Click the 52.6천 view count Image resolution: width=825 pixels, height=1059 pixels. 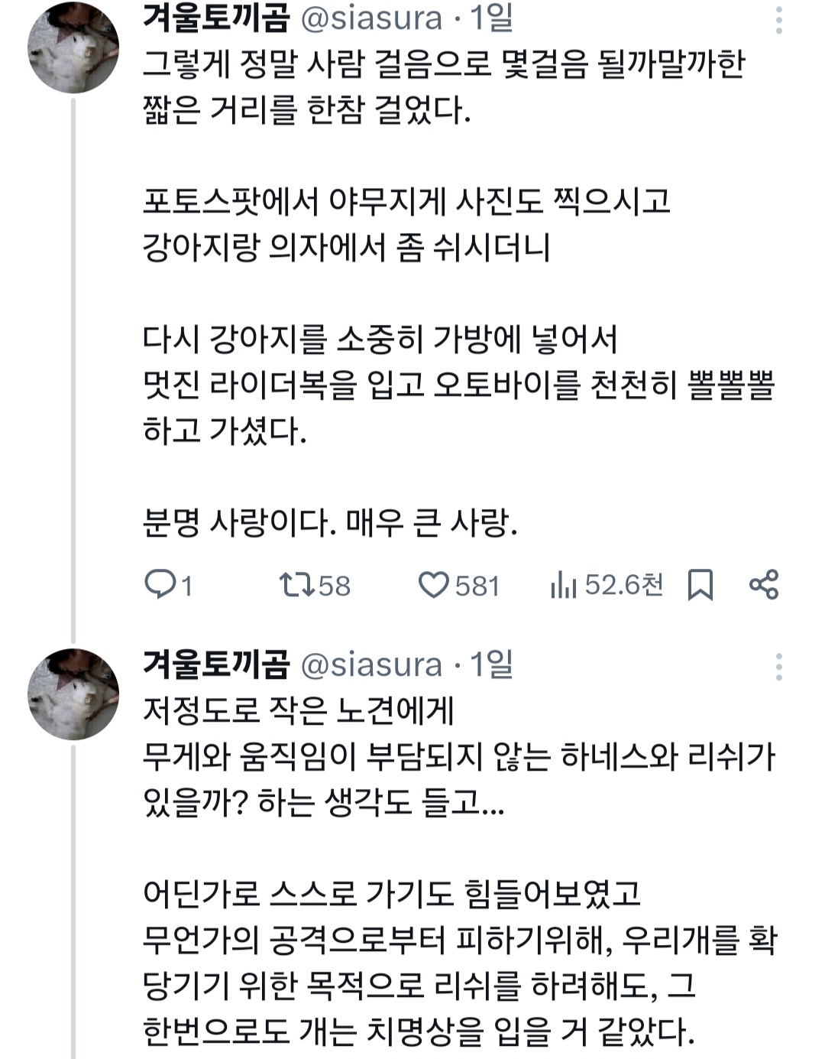click(623, 585)
